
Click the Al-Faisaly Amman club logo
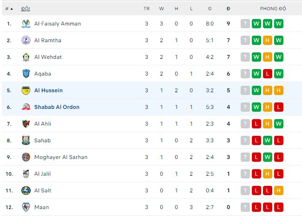(26, 24)
